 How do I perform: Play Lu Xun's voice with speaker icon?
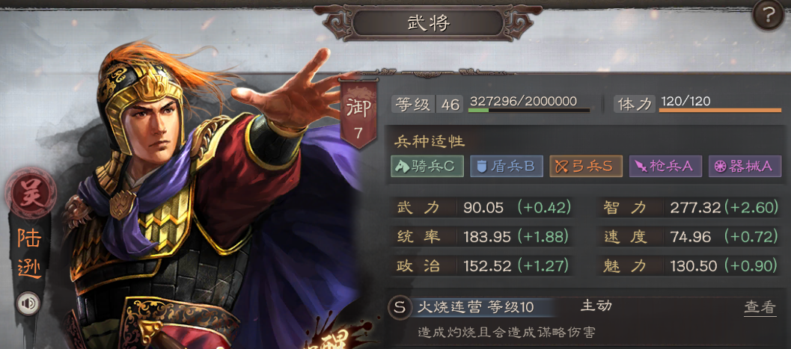(x=28, y=303)
